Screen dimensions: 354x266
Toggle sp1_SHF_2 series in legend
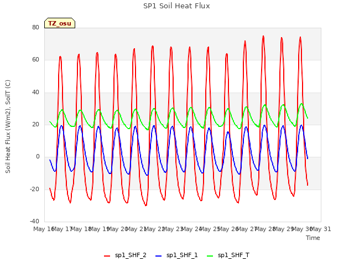131,255
